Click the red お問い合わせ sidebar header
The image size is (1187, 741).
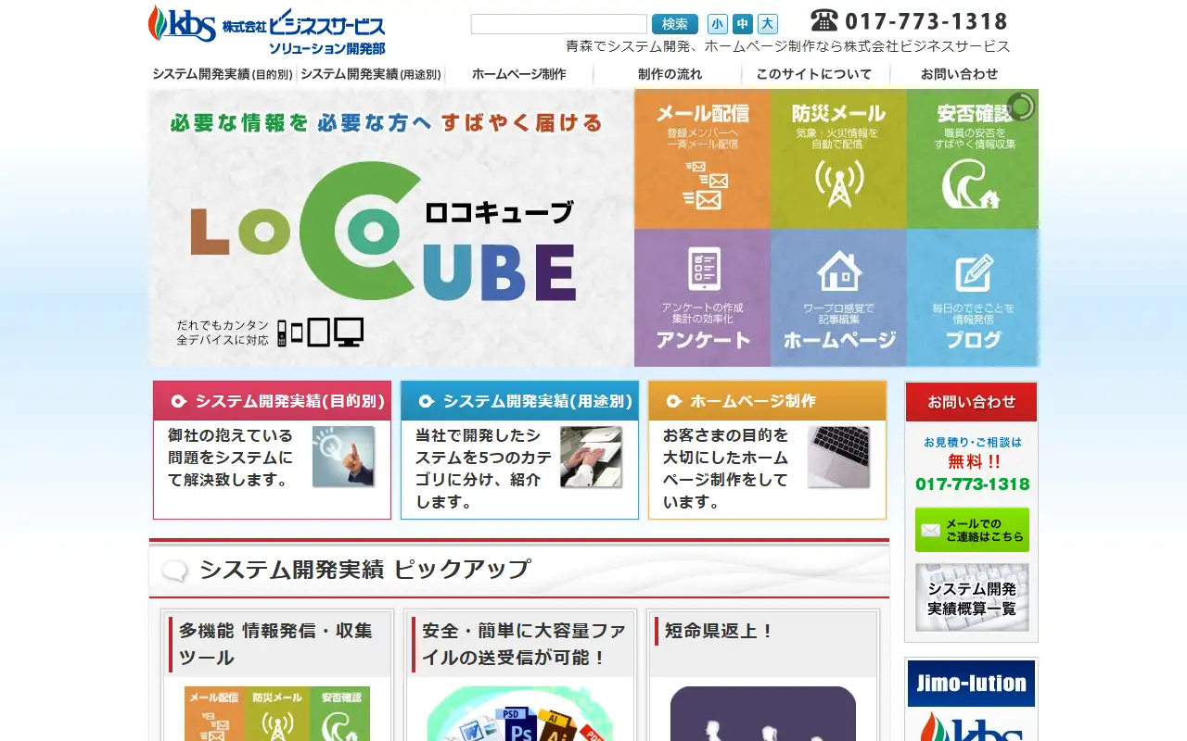tap(971, 402)
